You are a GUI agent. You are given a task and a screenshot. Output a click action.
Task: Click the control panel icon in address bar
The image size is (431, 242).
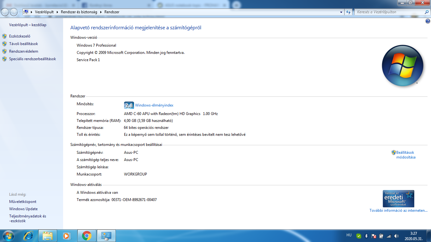pos(26,12)
